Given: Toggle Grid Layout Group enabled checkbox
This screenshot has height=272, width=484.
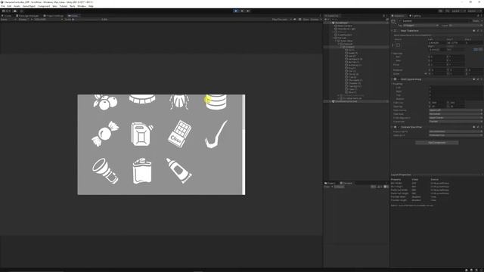Looking at the screenshot, I should tap(399, 79).
